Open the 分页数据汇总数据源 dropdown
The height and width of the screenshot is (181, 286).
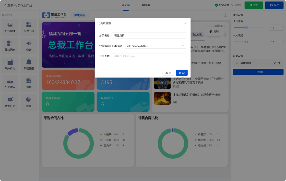click(x=155, y=46)
